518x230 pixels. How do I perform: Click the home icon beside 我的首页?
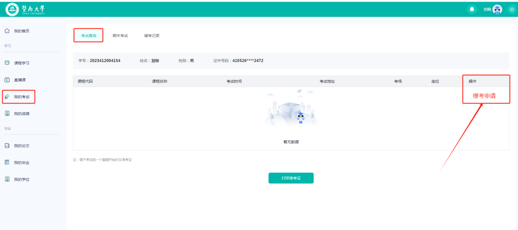pyautogui.click(x=7, y=31)
